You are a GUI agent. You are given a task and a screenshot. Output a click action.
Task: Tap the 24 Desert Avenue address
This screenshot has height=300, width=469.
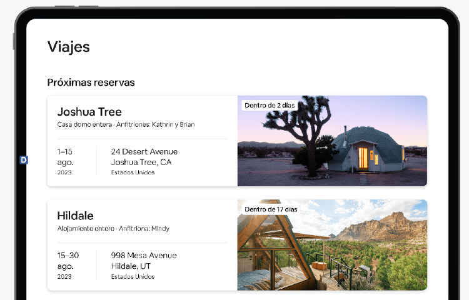144,152
